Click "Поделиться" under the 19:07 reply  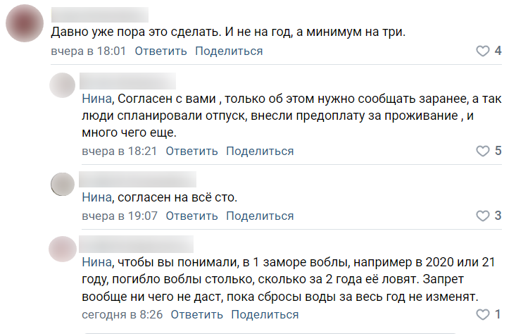tap(260, 216)
